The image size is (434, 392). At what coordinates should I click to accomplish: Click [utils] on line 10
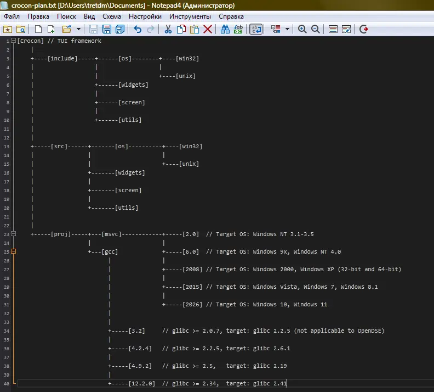point(130,120)
